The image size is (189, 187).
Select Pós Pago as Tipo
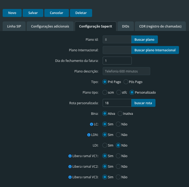pyautogui.click(x=126, y=82)
